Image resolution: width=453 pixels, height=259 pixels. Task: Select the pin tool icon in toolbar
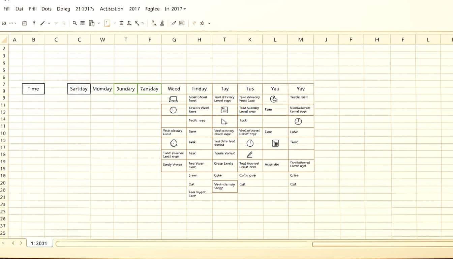[x=34, y=23]
